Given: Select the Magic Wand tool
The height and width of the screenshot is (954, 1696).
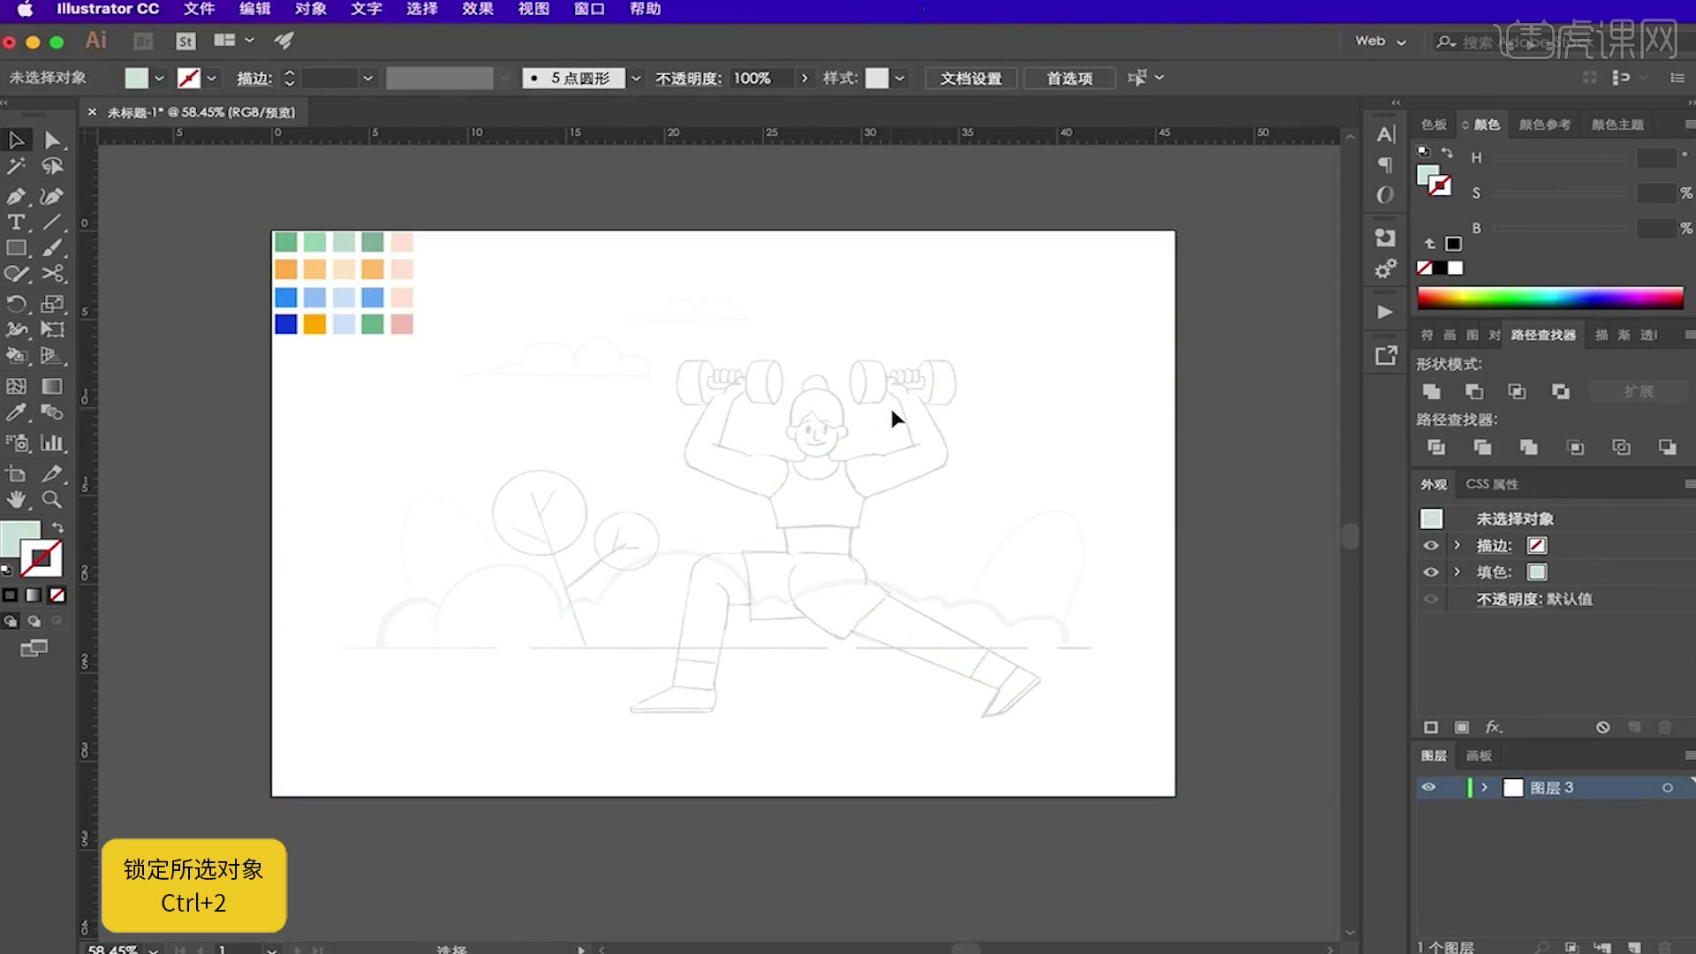Looking at the screenshot, I should pyautogui.click(x=16, y=166).
